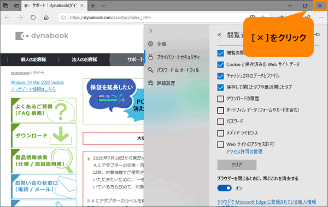Check the ダウンロードの履歴 checkbox

pyautogui.click(x=220, y=99)
